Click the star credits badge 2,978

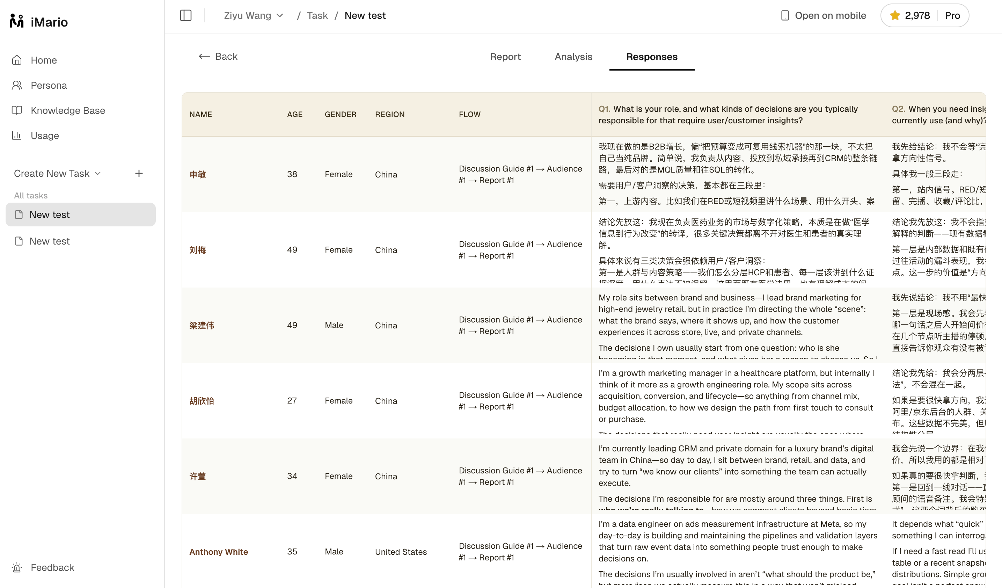[x=910, y=15]
